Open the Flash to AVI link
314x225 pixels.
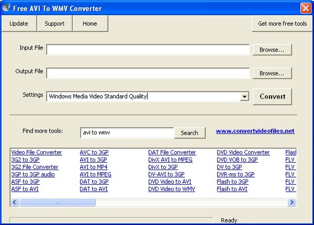[x=232, y=189]
